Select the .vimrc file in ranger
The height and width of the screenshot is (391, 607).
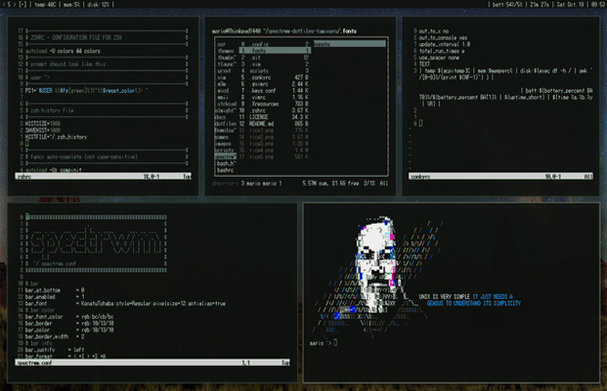(x=275, y=97)
